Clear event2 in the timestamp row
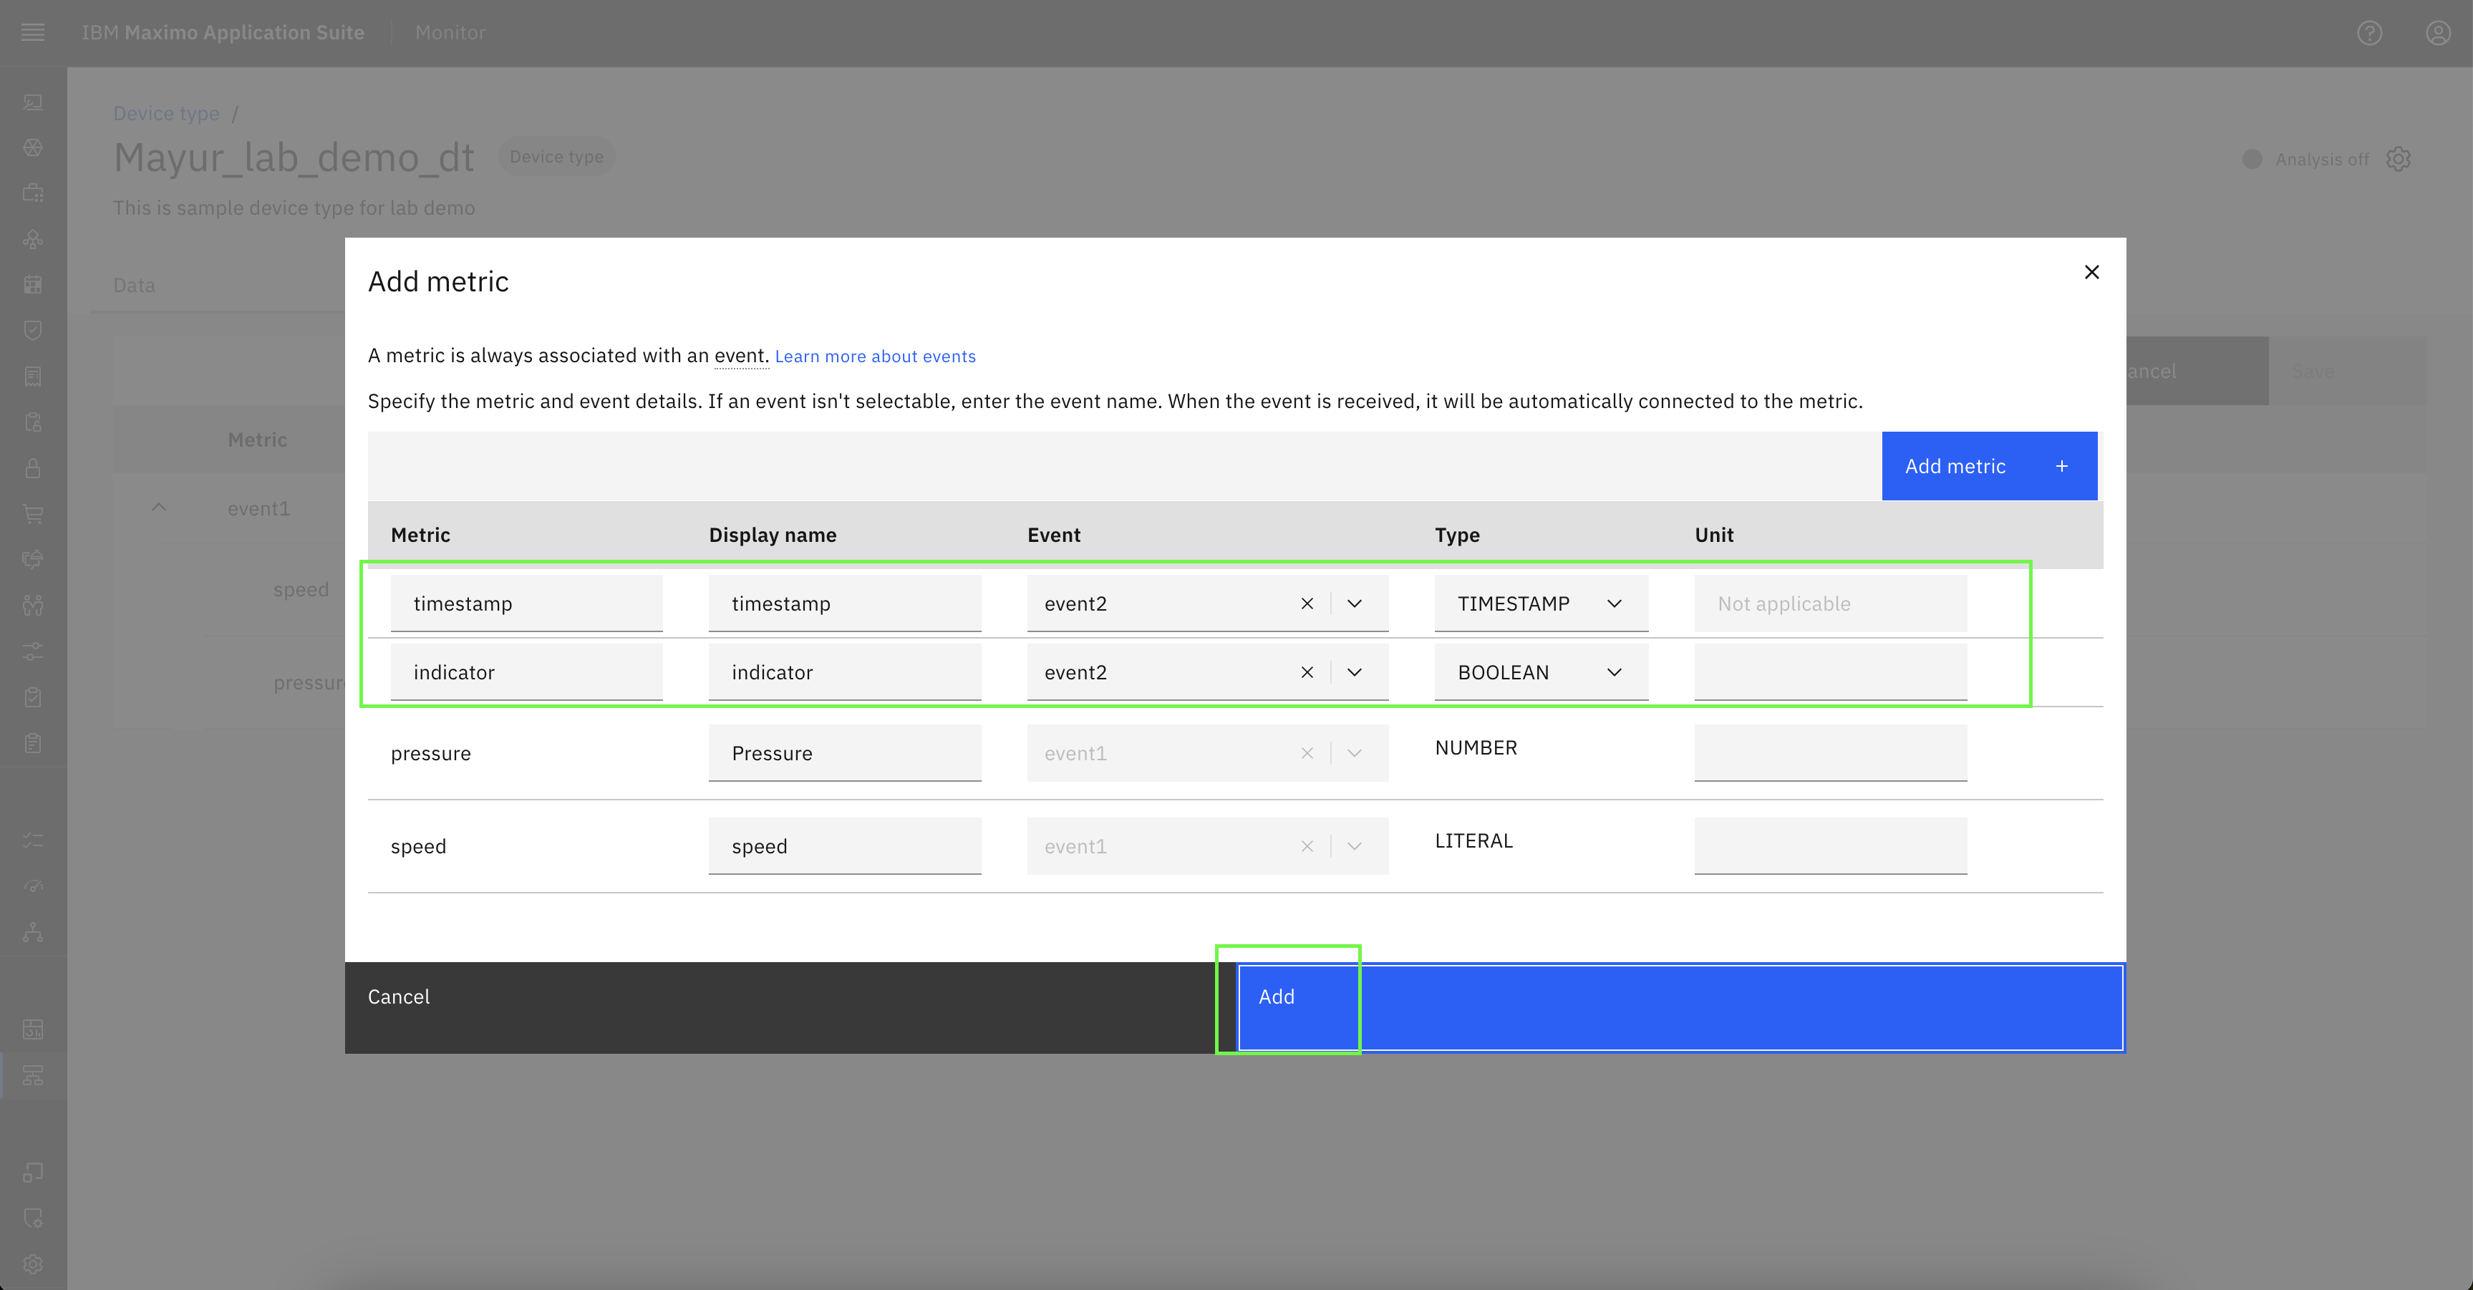The height and width of the screenshot is (1290, 2473). tap(1307, 603)
